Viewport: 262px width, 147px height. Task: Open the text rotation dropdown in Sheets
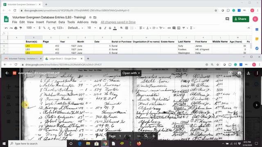162,28
